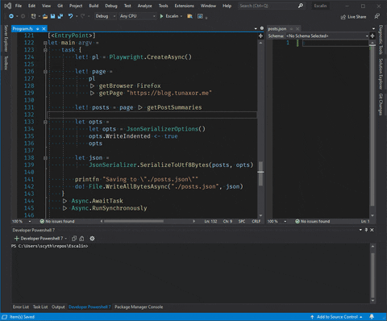Pin the Developer PowerShell panel
Viewport: 387px width, 321px height.
click(x=366, y=230)
